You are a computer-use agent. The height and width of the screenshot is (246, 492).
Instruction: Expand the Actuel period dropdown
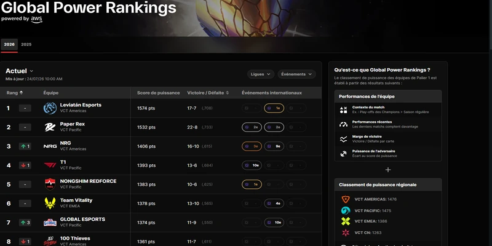pos(20,71)
